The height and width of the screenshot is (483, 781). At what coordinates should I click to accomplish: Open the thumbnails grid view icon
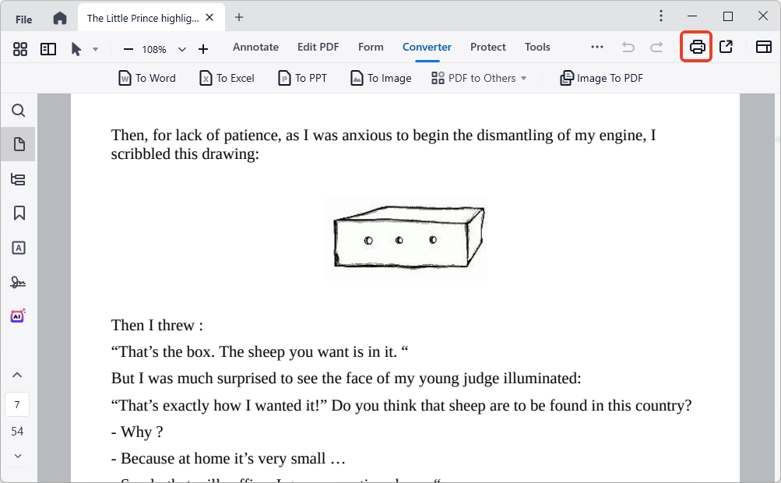point(20,49)
